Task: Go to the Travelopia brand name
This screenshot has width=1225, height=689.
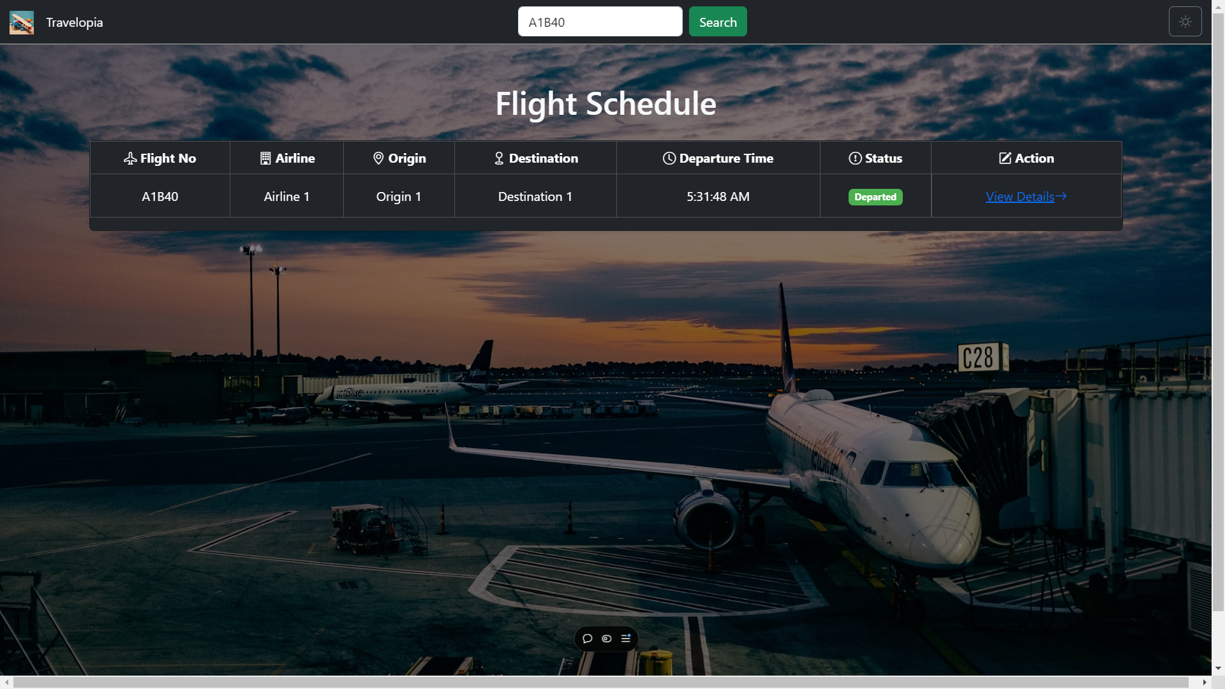Action: point(74,22)
